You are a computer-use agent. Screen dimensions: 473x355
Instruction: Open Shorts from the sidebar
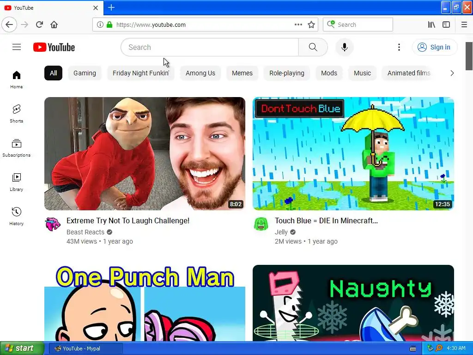coord(16,114)
